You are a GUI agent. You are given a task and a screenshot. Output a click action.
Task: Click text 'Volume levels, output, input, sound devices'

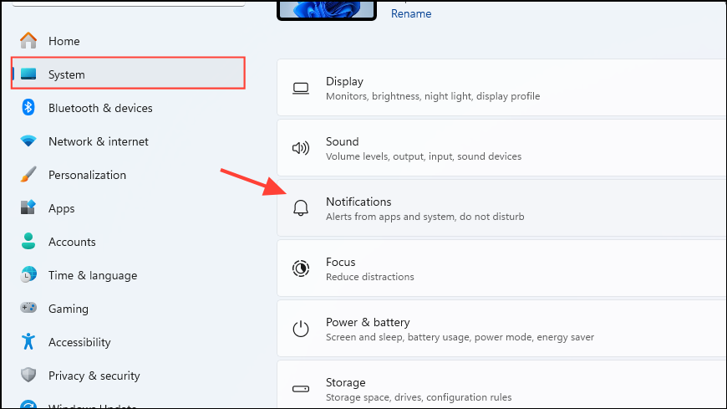[x=424, y=156]
